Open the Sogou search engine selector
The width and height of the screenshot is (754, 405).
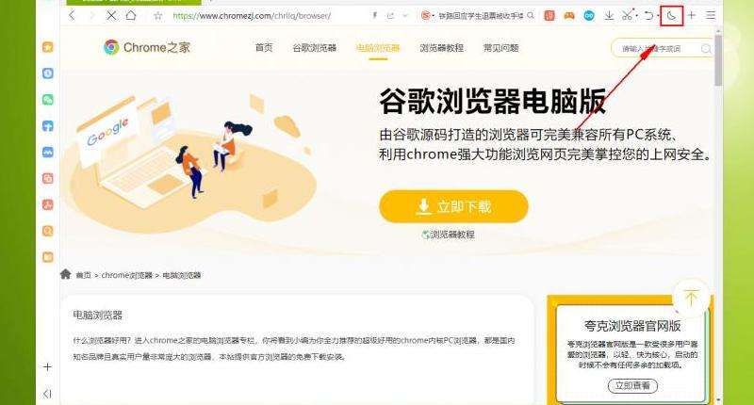coord(427,16)
